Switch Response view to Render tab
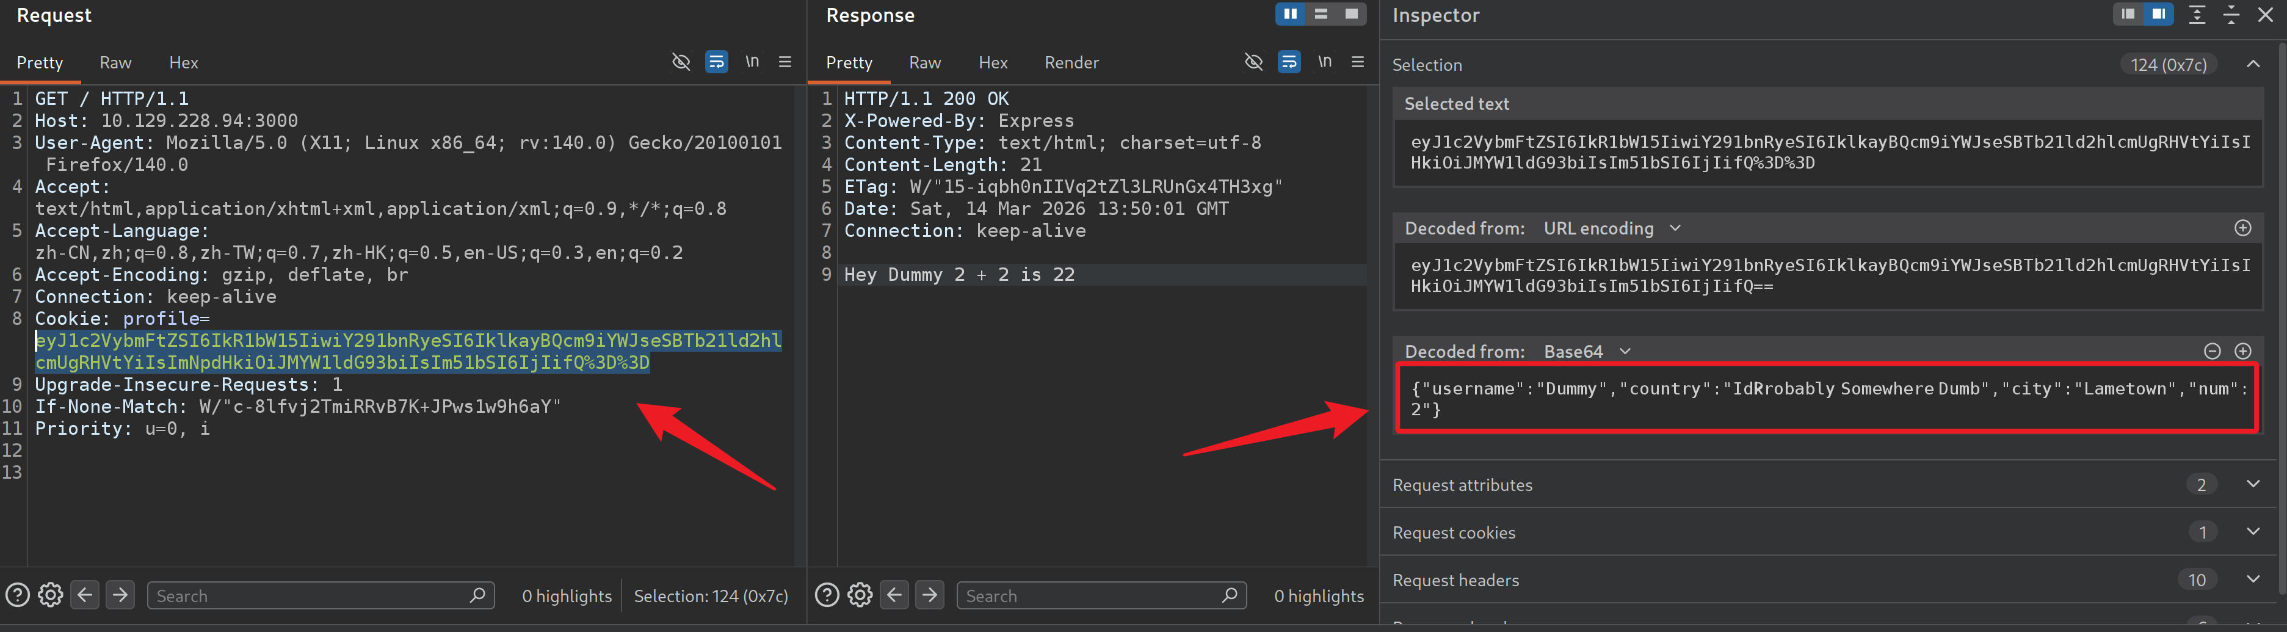Screen dimensions: 2287x632 (x=1071, y=63)
